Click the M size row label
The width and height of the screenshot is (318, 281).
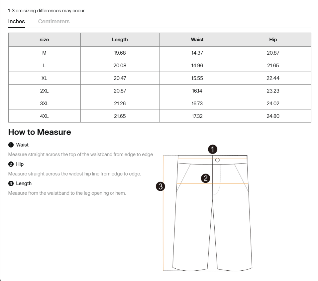(44, 53)
